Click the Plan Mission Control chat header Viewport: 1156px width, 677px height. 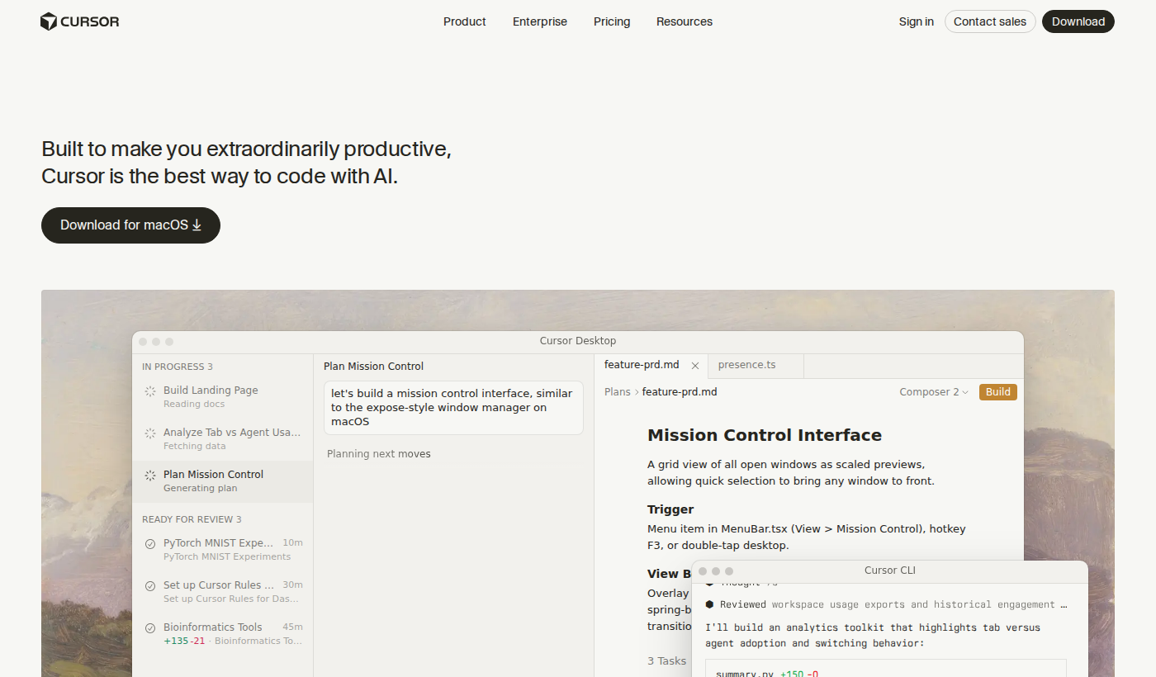click(x=373, y=367)
